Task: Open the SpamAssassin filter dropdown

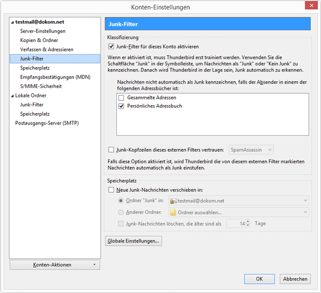Action: (251, 150)
